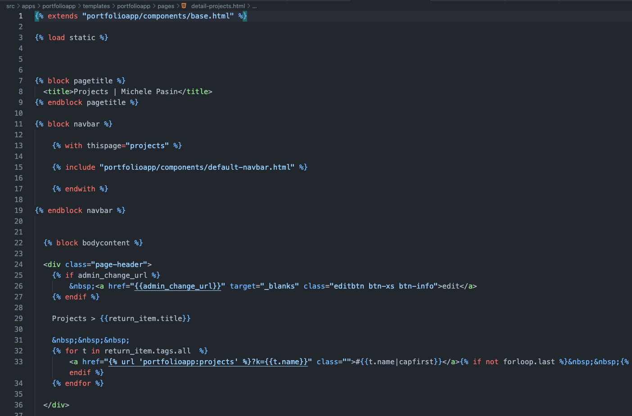Screen dimensions: 632x416
Task: Select the portfolioapp breadcrumb right after apps
Action: point(59,6)
